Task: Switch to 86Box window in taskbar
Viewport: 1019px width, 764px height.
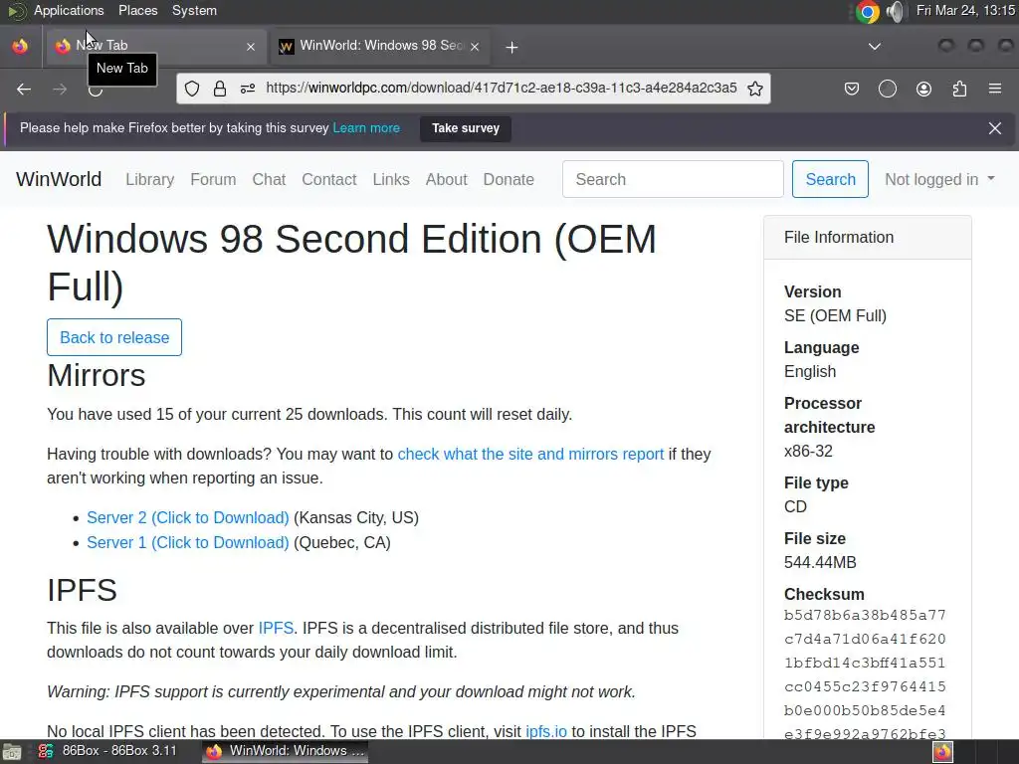Action: click(107, 751)
